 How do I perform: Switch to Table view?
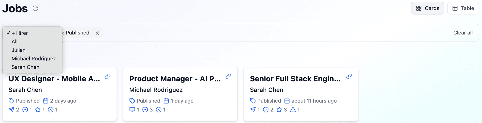pyautogui.click(x=463, y=8)
